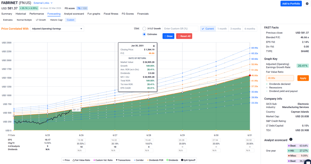Viewport: 311px width, 164px height.
Task: Select the 3-5 LT Growth radio button
Action: [144, 29]
